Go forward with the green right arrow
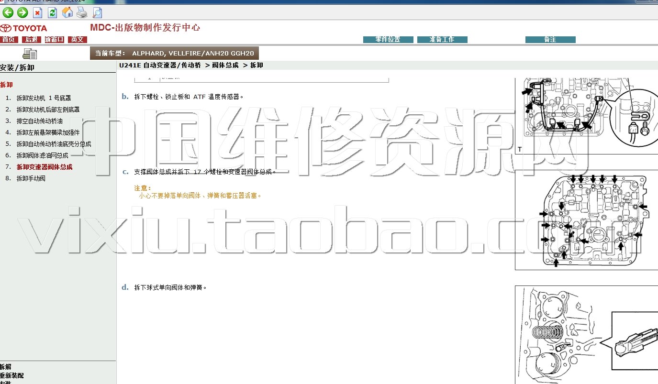This screenshot has width=658, height=384. click(22, 12)
